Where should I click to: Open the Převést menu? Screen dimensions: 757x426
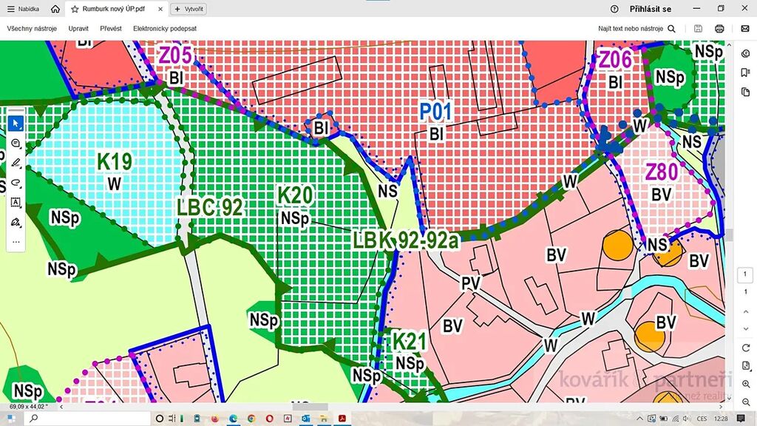tap(111, 29)
